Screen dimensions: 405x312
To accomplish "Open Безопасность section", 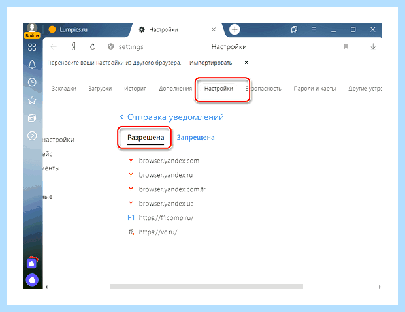I will click(x=263, y=89).
